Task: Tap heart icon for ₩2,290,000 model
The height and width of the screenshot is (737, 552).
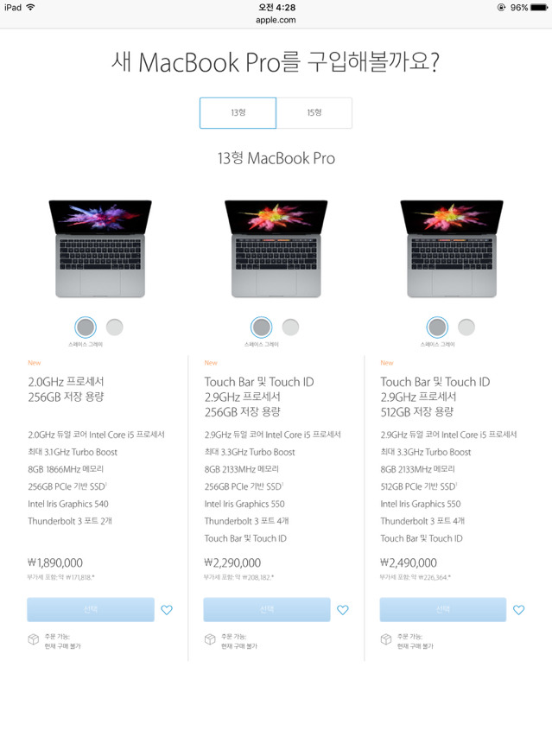Action: pyautogui.click(x=343, y=610)
